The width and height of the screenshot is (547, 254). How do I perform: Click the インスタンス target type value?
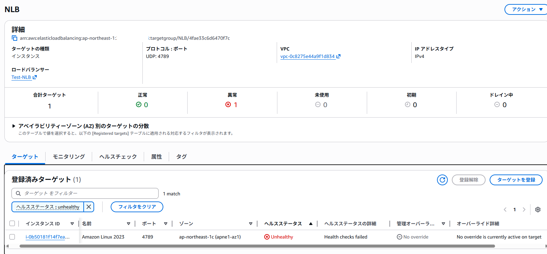click(26, 56)
